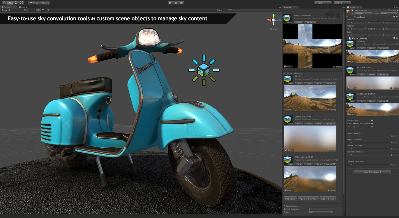Switch to the Game tab
This screenshot has height=218, width=399.
tap(23, 7)
